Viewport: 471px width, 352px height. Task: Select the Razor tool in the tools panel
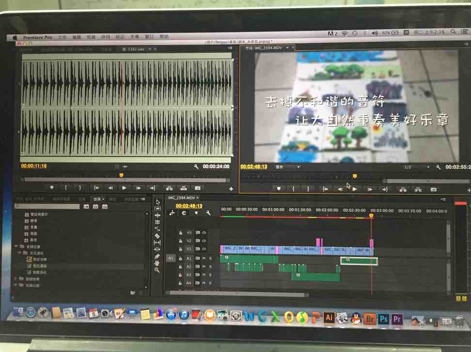pos(157,236)
